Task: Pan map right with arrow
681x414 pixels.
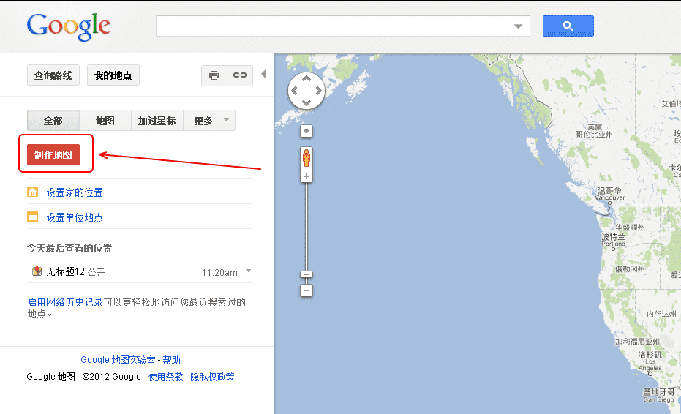Action: (x=319, y=91)
